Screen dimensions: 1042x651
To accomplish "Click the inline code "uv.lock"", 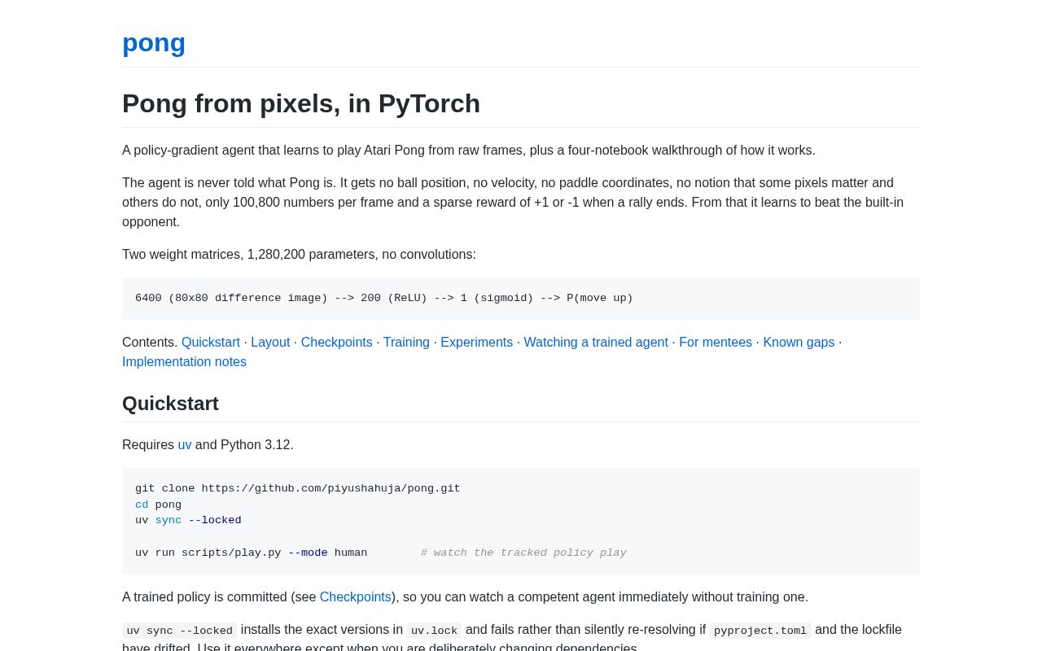I will click(434, 631).
